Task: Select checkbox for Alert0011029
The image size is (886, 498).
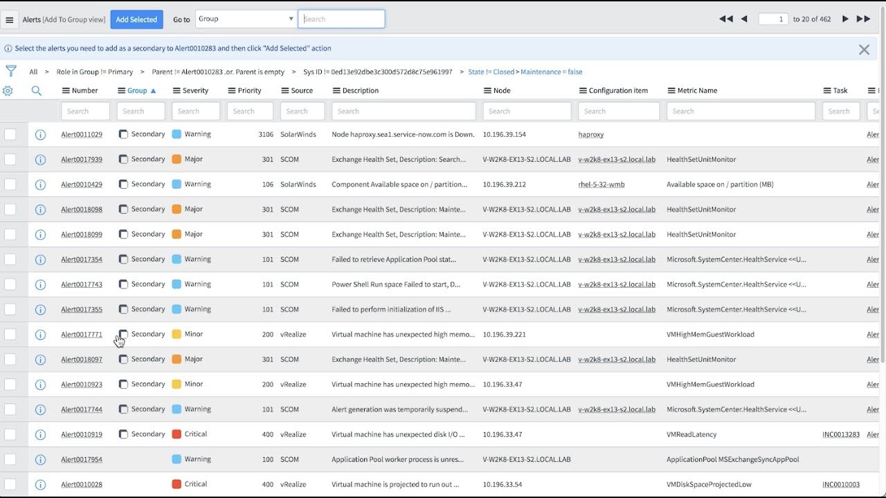Action: pyautogui.click(x=10, y=134)
